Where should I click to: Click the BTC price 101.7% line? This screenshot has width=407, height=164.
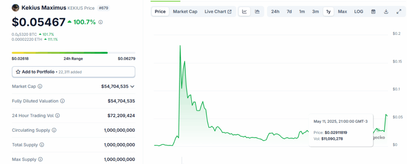pos(33,34)
